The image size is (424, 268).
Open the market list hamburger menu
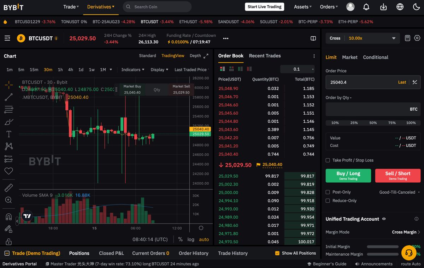(7, 38)
